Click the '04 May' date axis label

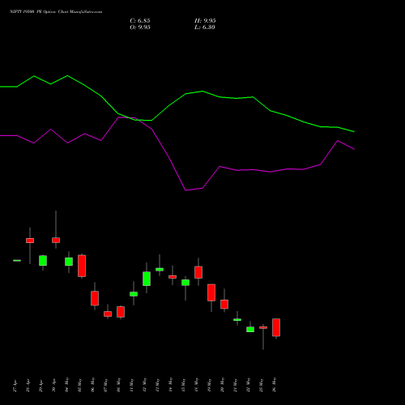point(67,385)
